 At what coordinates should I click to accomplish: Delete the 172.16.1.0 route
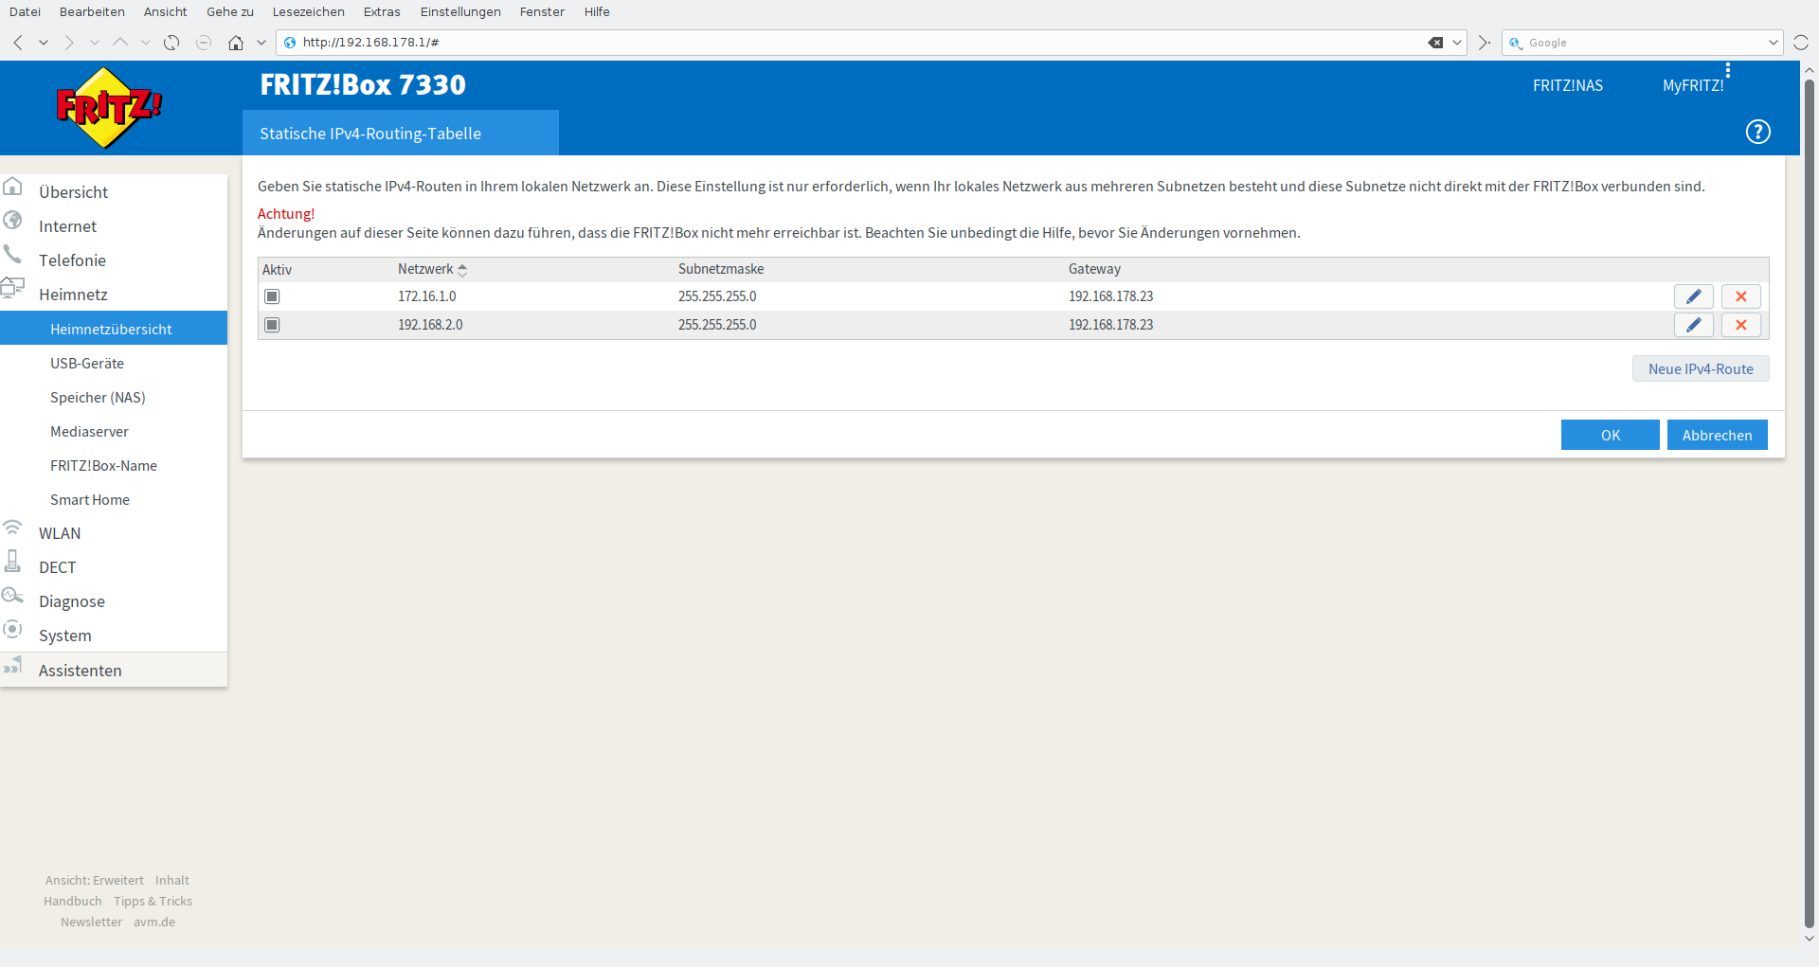1740,296
